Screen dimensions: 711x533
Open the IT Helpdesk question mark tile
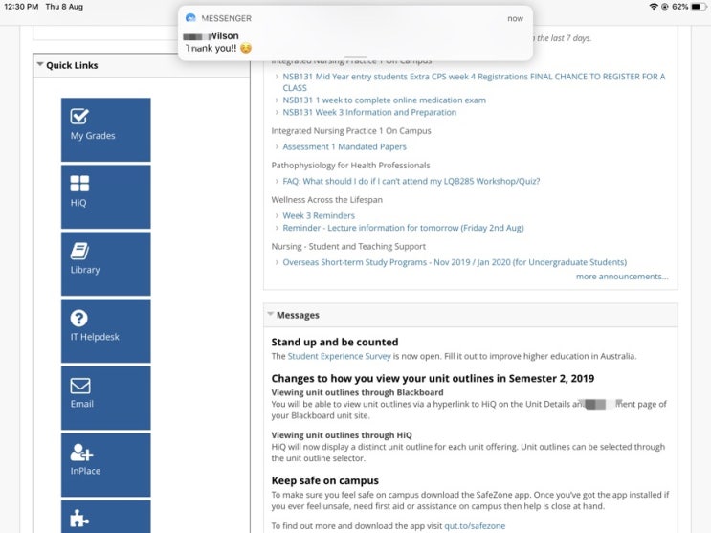pos(105,331)
